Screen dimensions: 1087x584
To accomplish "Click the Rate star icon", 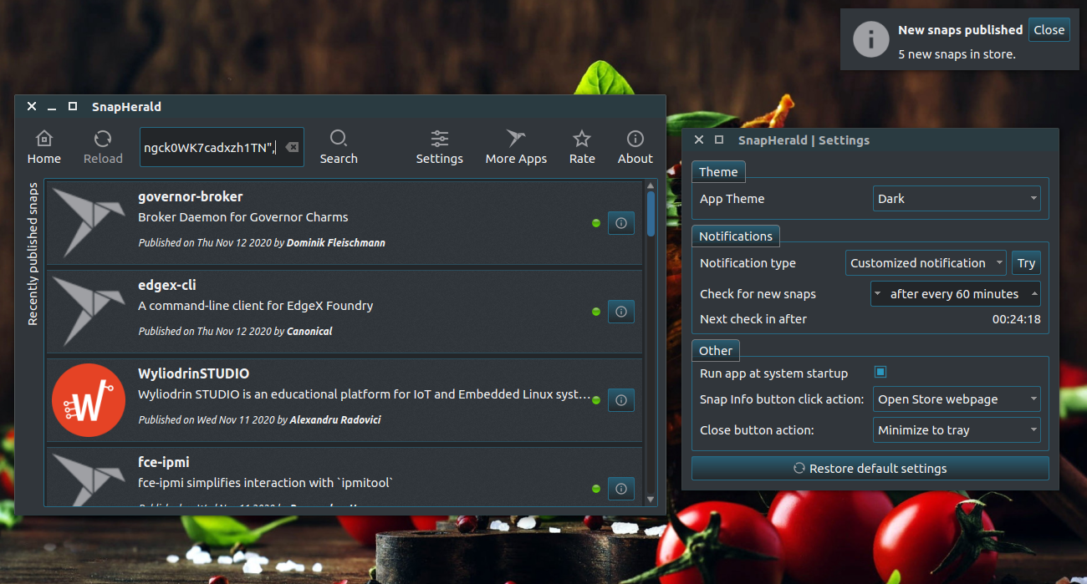I will 582,147.
